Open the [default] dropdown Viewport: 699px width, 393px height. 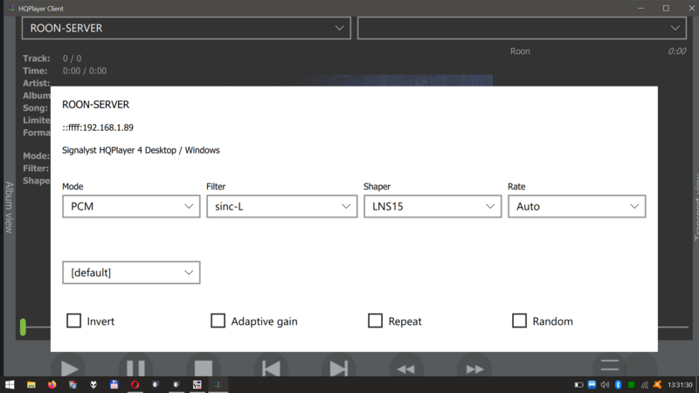(131, 272)
